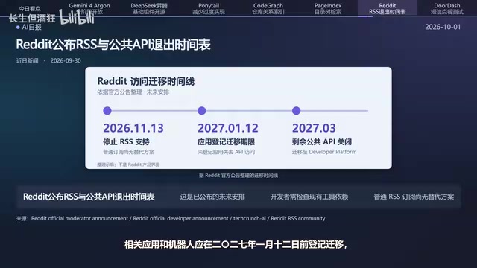Click the disclaimer 不是 Reddit 产品界面
This screenshot has height=268, width=477.
(x=139, y=165)
